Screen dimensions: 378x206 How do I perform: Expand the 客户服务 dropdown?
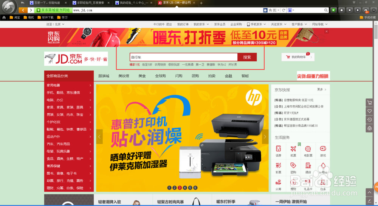click(x=299, y=24)
